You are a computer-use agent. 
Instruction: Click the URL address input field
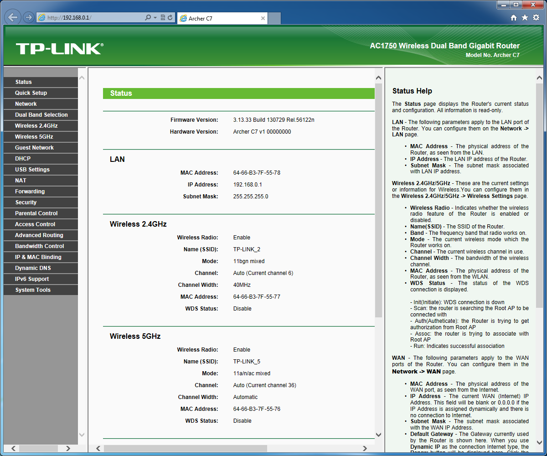95,18
